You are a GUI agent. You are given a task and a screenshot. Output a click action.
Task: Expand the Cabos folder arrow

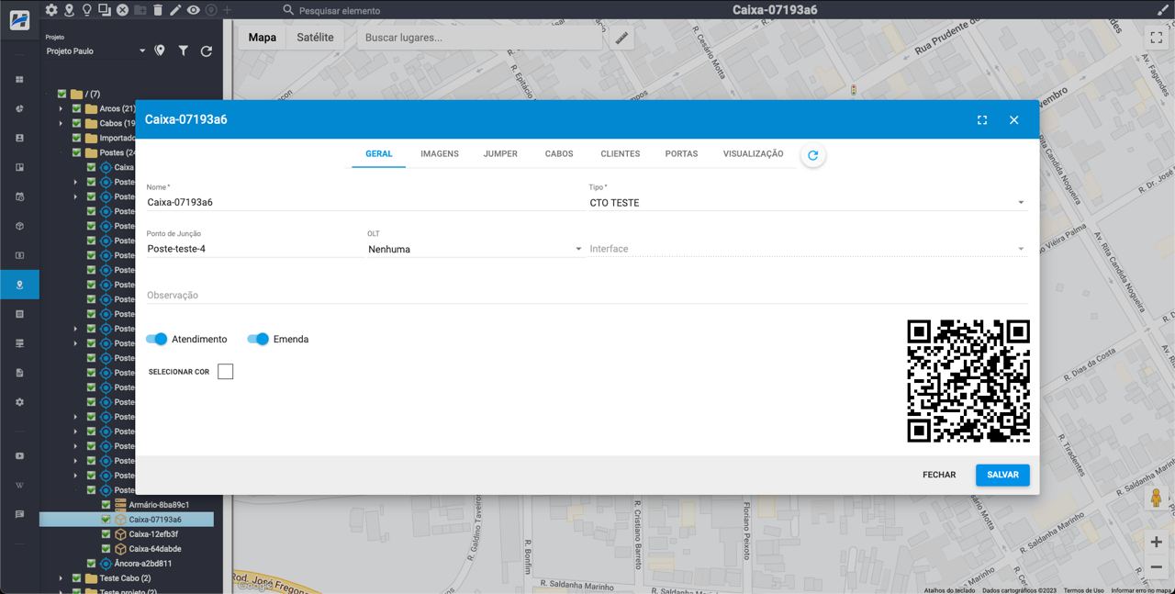point(62,123)
